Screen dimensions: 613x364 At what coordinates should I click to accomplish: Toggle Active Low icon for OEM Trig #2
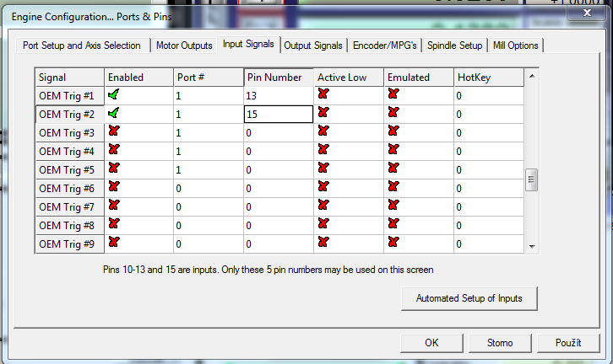(x=323, y=113)
